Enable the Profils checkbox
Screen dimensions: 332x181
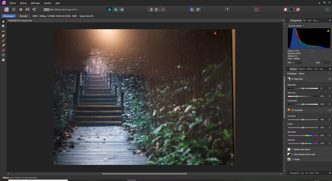293,160
